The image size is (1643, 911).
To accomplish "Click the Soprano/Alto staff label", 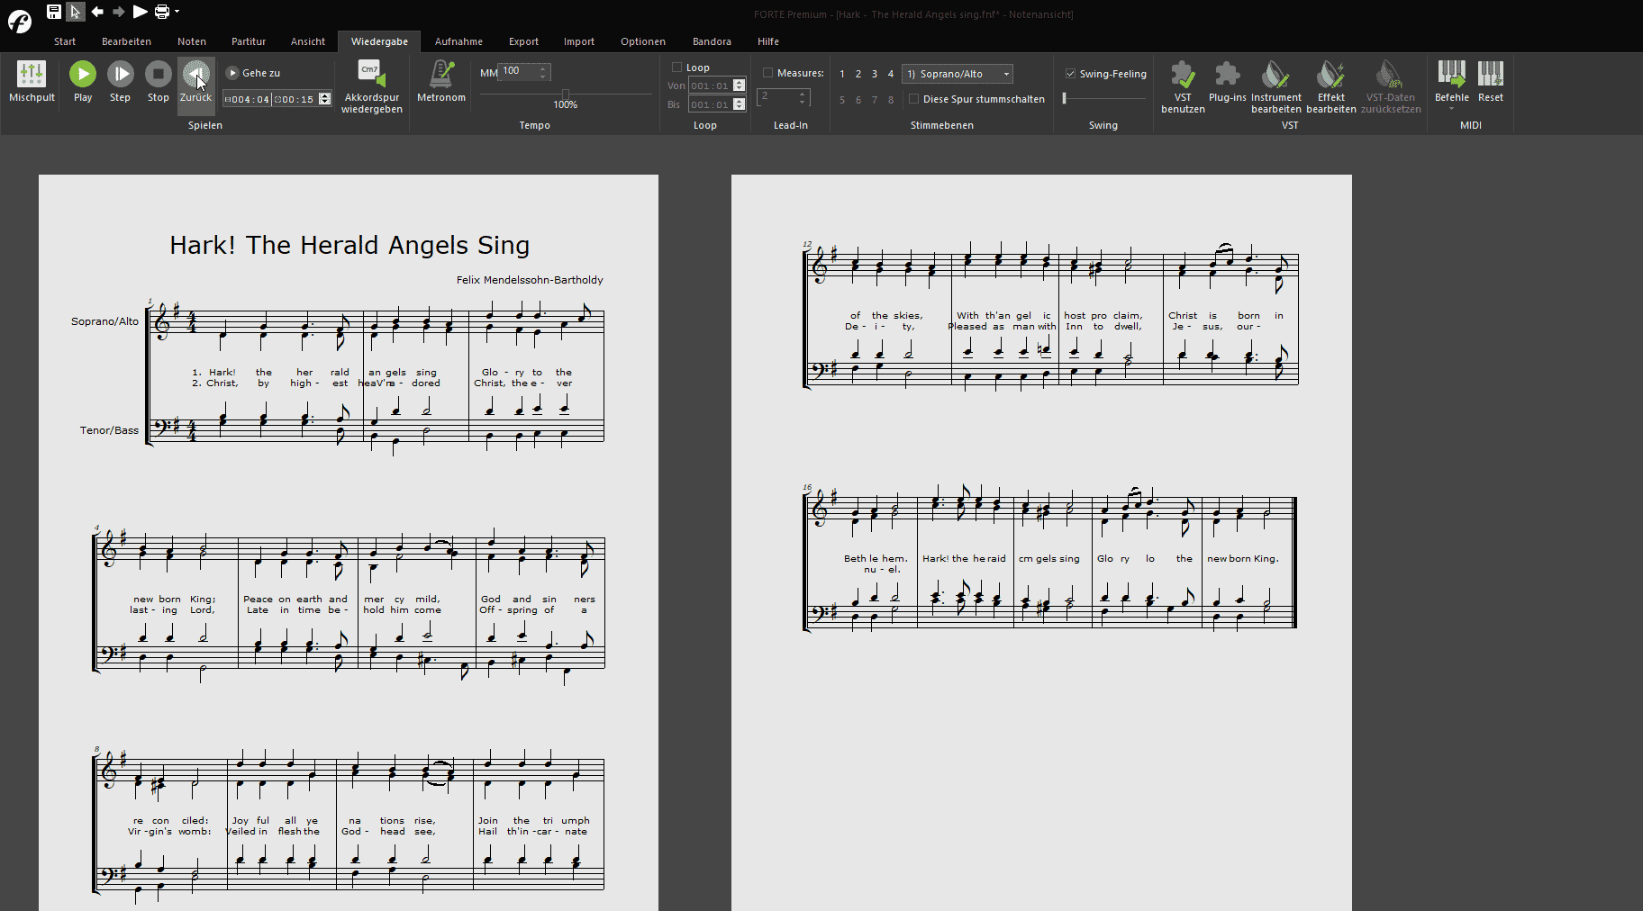I will (105, 321).
